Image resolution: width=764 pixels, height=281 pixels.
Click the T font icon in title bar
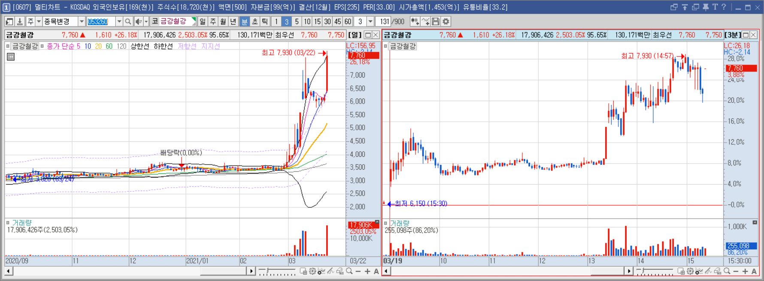(715, 7)
